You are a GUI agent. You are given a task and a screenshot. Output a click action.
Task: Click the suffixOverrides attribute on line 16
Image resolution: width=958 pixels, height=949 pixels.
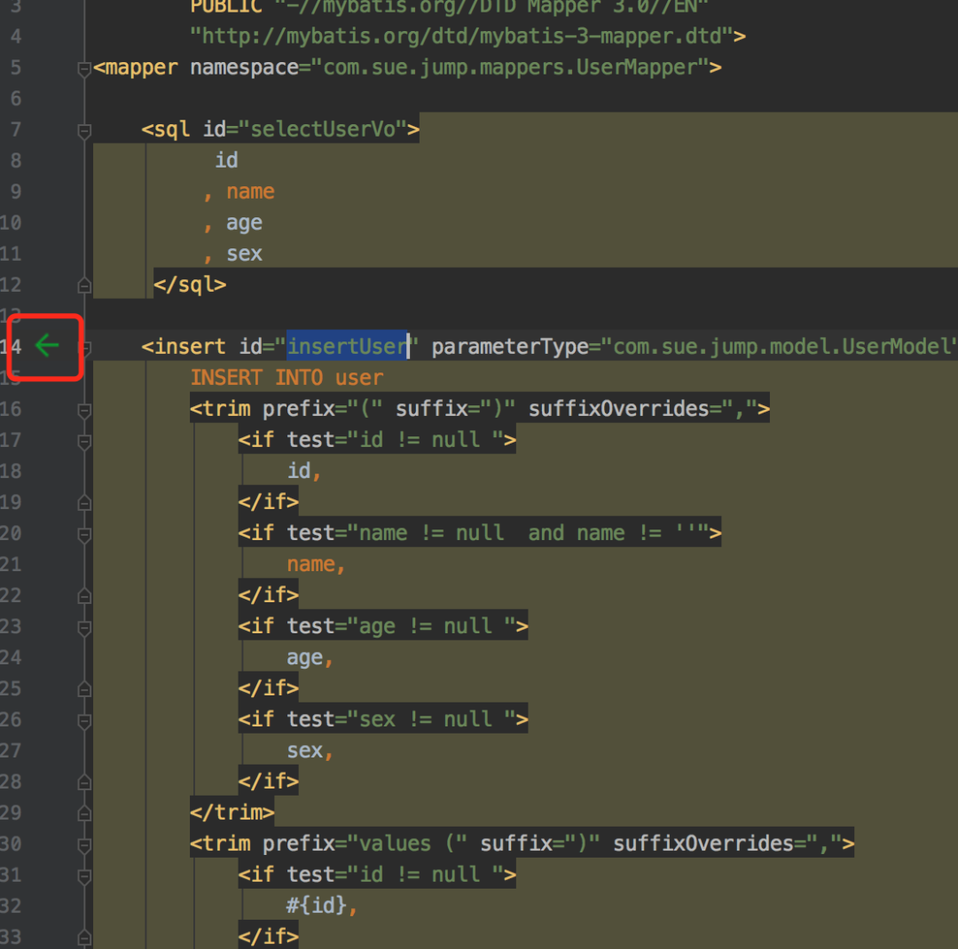(618, 408)
